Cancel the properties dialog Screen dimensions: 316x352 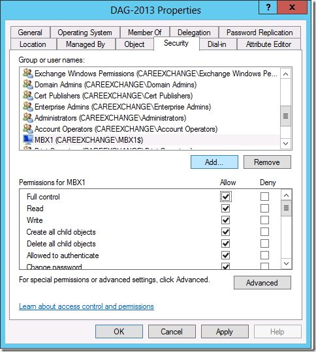coord(172,331)
